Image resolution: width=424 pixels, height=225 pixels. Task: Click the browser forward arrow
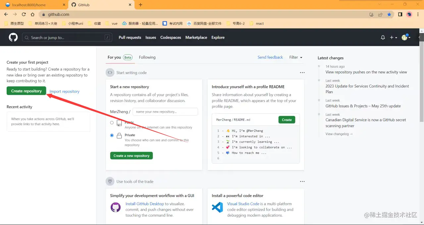(15, 14)
